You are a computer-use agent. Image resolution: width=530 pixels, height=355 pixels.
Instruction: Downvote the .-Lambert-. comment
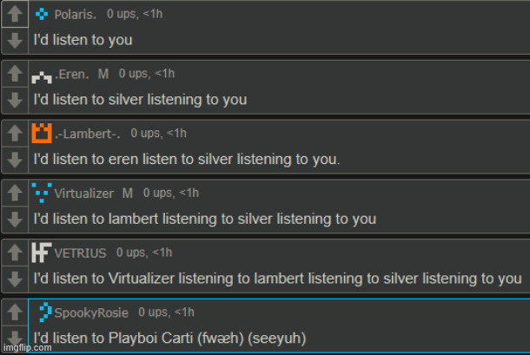[x=13, y=159]
